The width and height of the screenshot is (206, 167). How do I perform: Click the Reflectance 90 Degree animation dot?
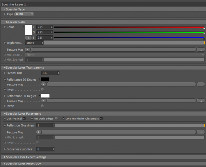click(5, 80)
